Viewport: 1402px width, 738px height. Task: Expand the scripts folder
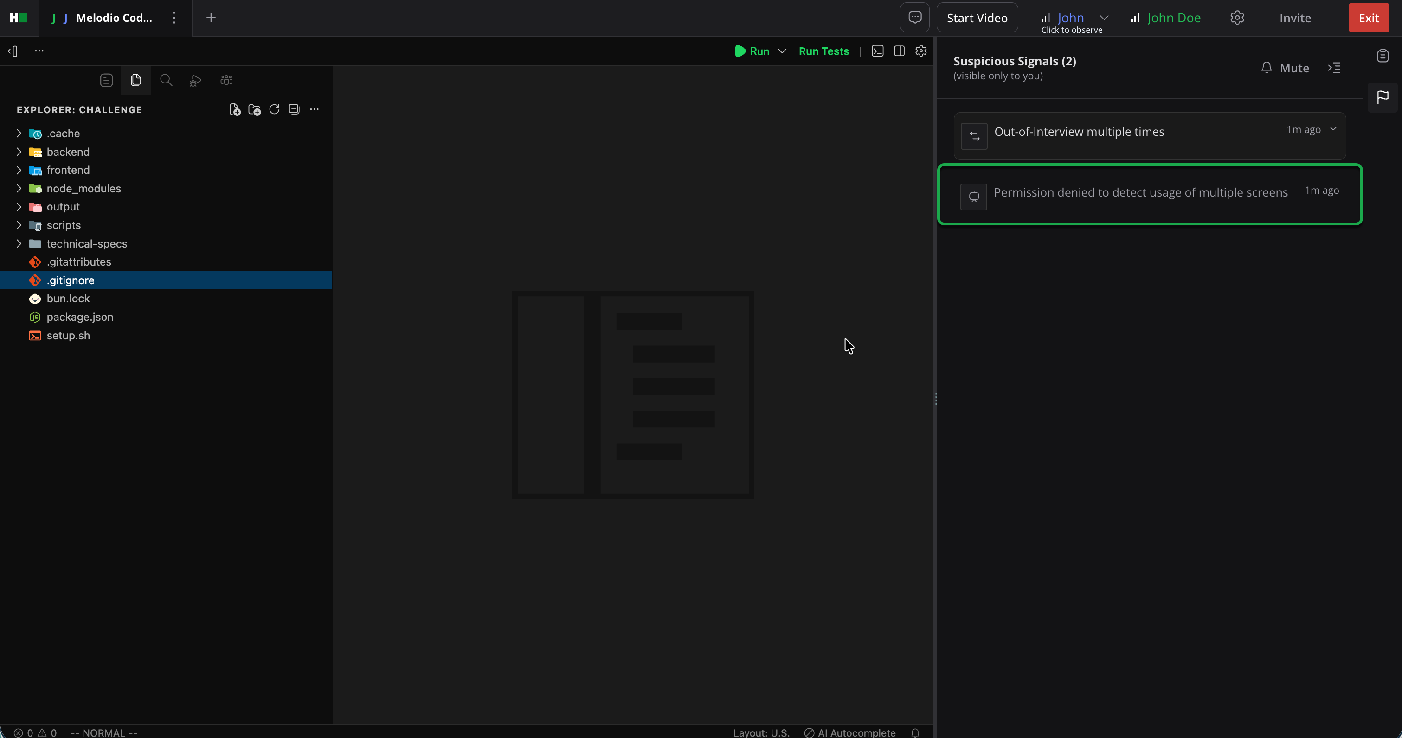pos(166,225)
